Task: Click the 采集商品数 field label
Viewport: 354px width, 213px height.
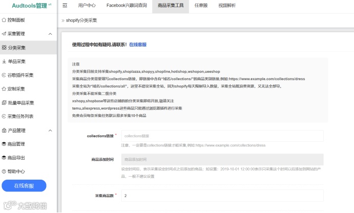Action: 104,196
